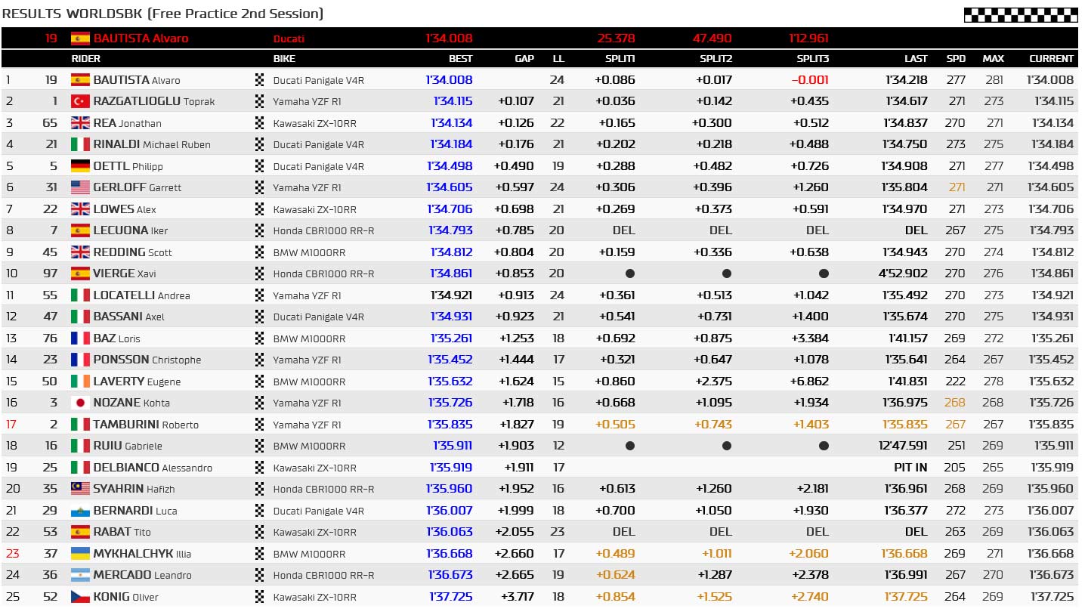The width and height of the screenshot is (1088, 615).
Task: Click the BIKE column header
Action: coord(284,58)
